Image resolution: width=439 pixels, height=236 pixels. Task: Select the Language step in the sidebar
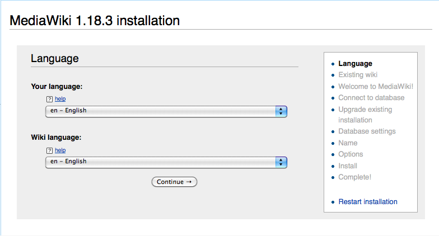[355, 64]
